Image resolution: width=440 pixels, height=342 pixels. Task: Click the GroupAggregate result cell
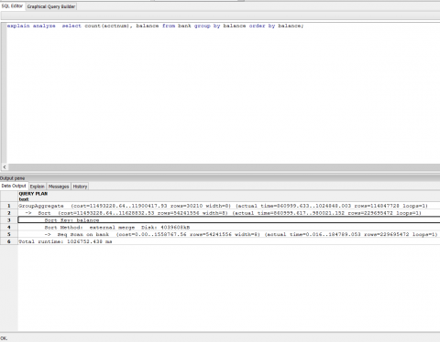229,206
